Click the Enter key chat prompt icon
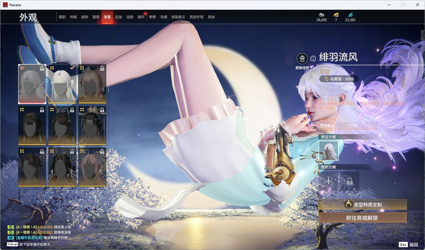 (x=12, y=244)
